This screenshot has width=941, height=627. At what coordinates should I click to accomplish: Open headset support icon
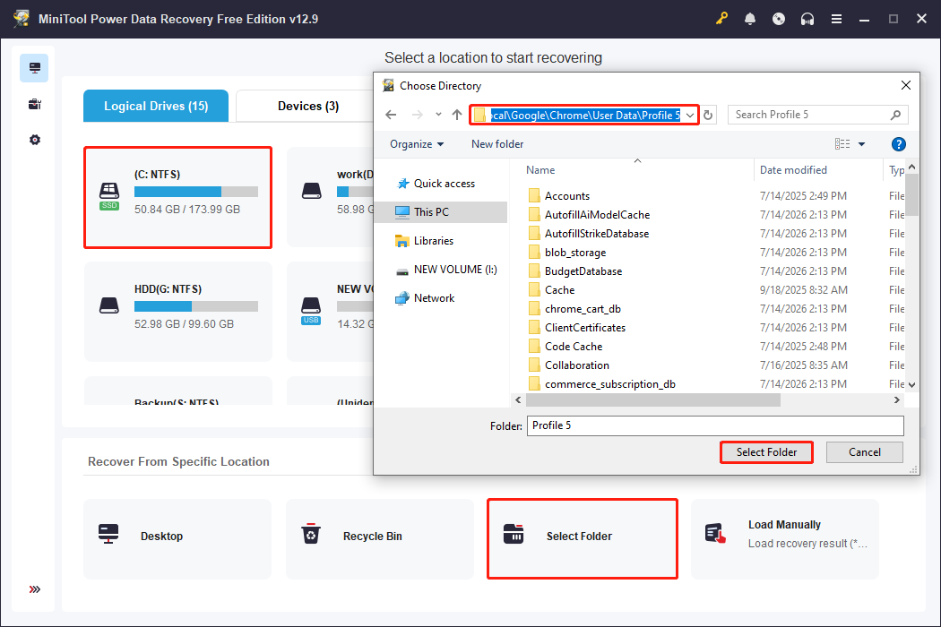click(807, 19)
